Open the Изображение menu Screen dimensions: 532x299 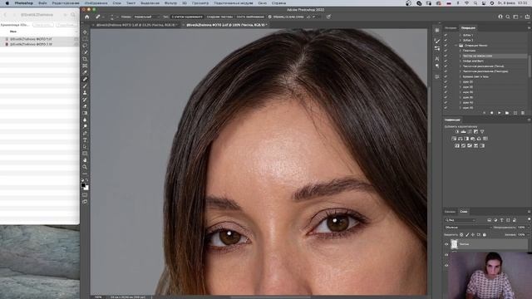pos(96,3)
